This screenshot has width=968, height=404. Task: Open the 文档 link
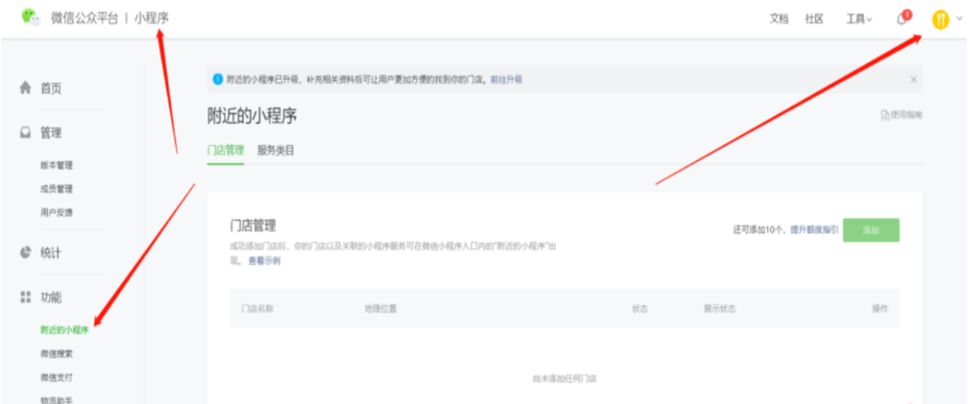(x=779, y=19)
